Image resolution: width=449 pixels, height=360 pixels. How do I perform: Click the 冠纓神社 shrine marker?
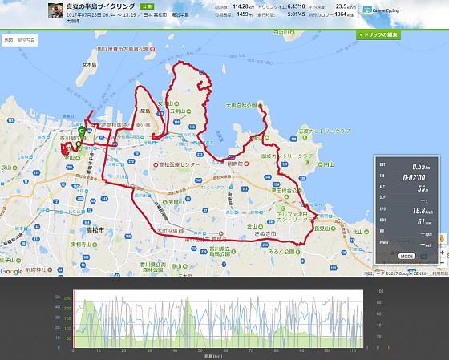pyautogui.click(x=50, y=269)
